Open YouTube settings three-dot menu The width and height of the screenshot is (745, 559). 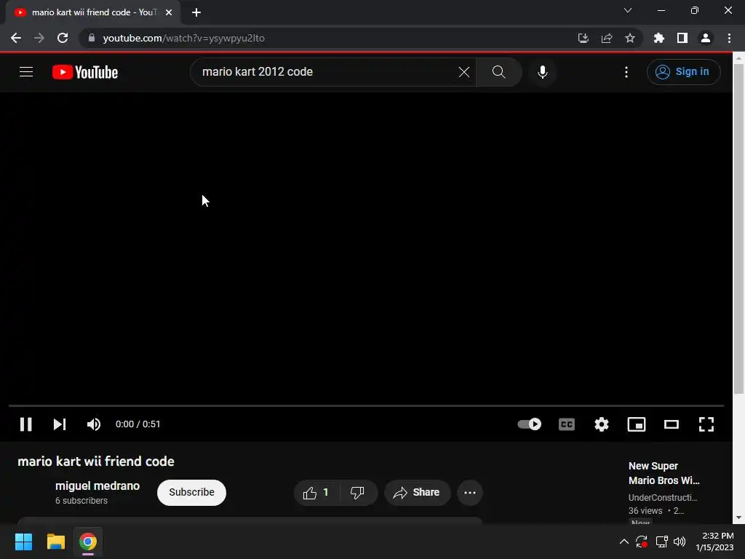click(x=626, y=72)
